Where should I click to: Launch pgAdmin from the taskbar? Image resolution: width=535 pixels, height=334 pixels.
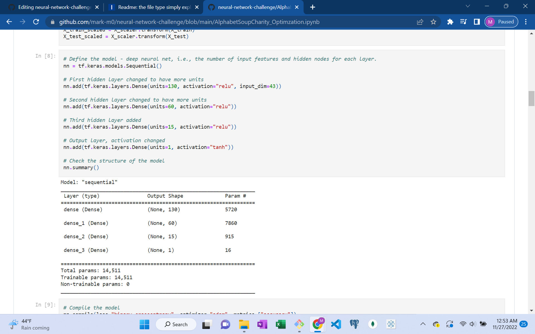(x=354, y=324)
